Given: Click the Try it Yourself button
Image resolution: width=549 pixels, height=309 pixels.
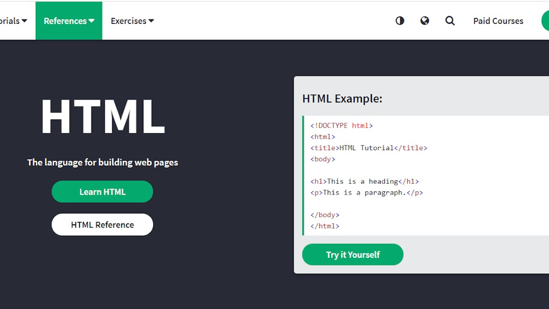Looking at the screenshot, I should pyautogui.click(x=352, y=255).
